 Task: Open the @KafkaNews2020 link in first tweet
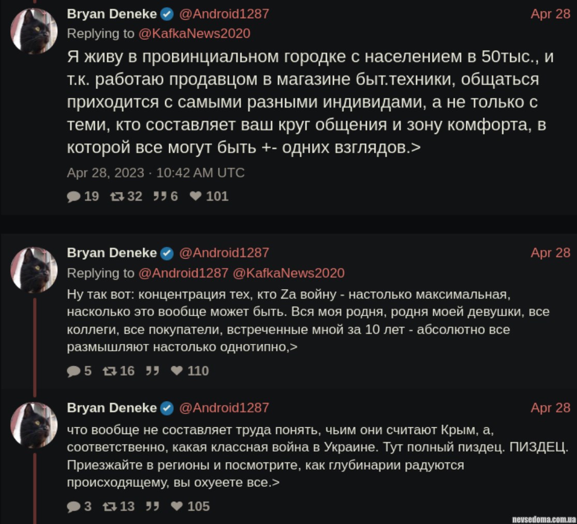[194, 34]
